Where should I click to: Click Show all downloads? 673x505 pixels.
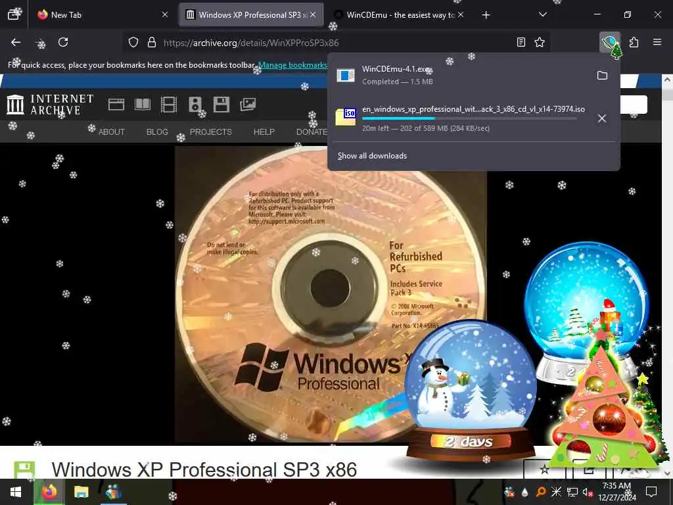pyautogui.click(x=372, y=156)
